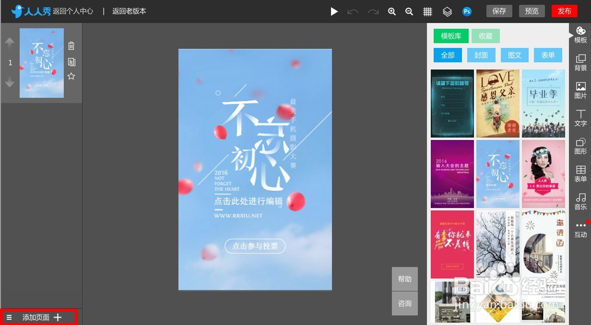Click 点击参与投票 button on canvas
This screenshot has width=591, height=325.
(x=255, y=246)
